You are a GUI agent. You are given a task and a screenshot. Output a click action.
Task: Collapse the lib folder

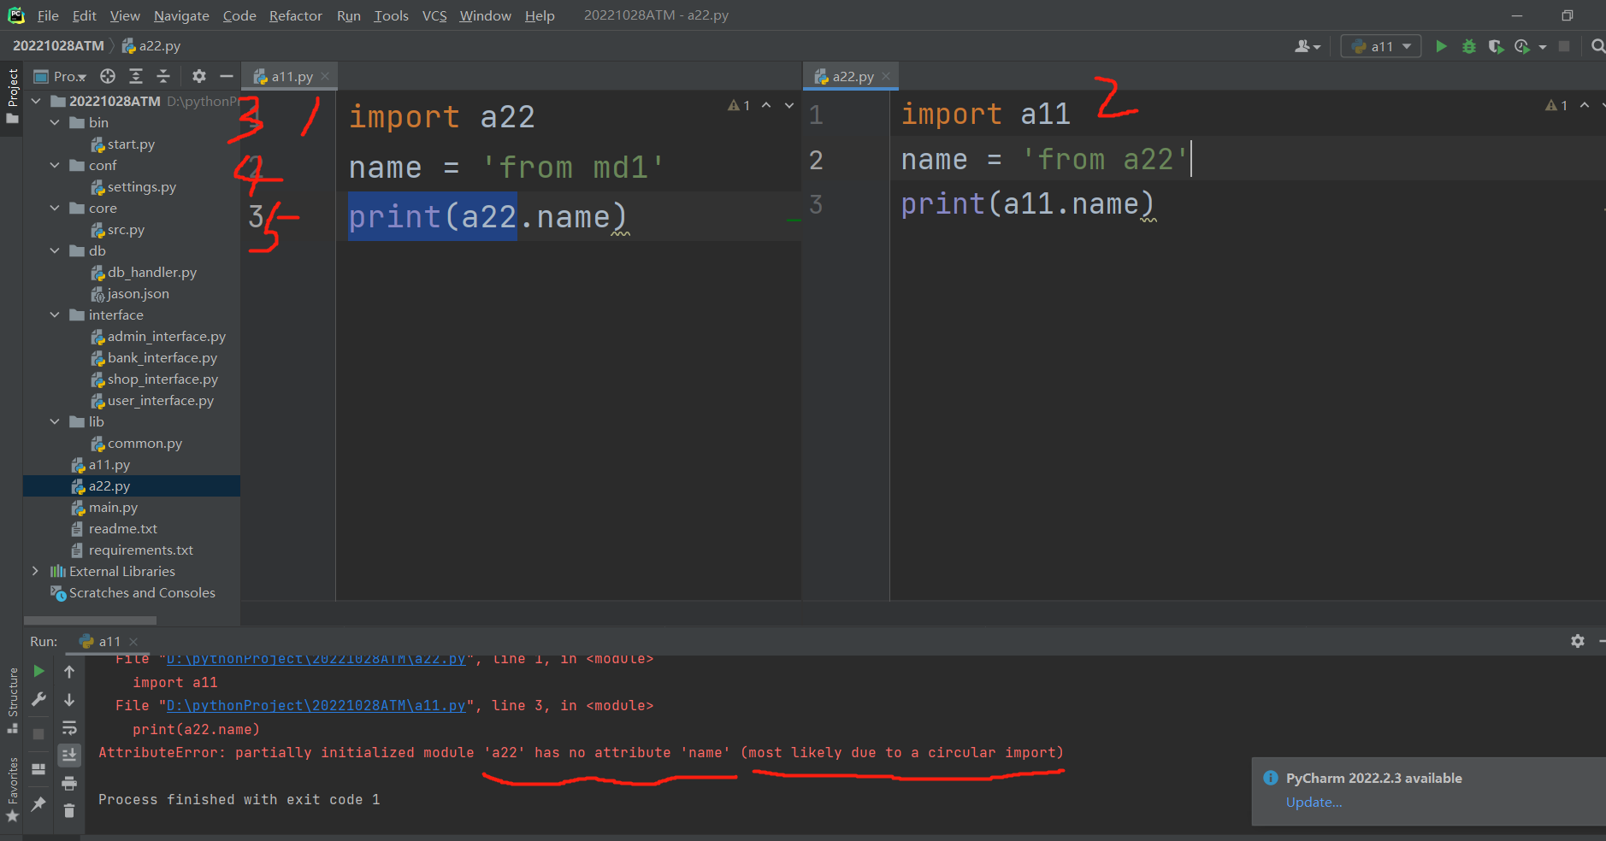pos(55,421)
